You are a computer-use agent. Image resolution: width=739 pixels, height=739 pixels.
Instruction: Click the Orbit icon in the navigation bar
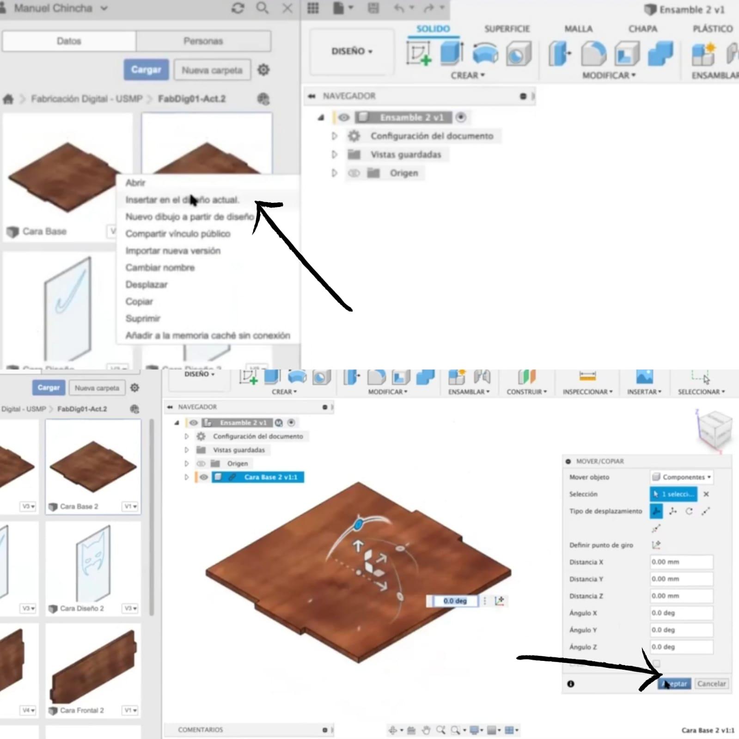pyautogui.click(x=393, y=730)
